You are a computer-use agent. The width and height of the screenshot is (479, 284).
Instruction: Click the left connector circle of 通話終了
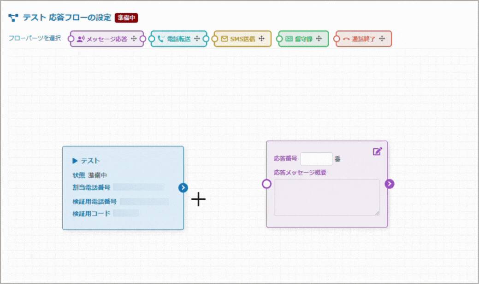click(337, 39)
